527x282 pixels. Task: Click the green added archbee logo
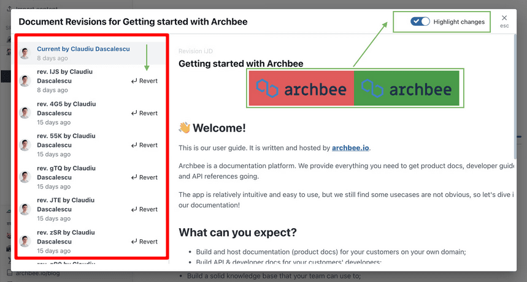click(407, 88)
